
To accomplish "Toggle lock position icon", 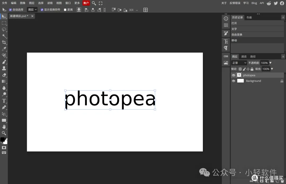I will 248,69.
